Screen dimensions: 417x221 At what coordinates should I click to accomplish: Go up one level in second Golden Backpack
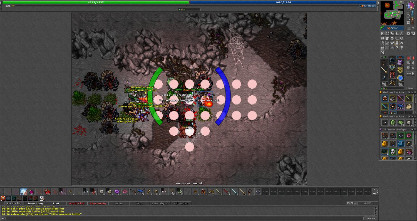pyautogui.click(x=410, y=116)
